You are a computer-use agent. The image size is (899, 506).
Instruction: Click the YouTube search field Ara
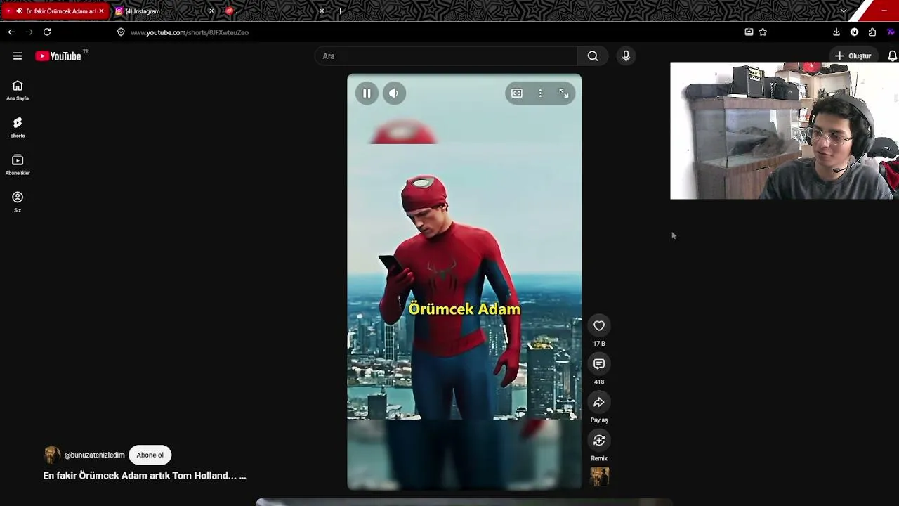[x=447, y=56]
